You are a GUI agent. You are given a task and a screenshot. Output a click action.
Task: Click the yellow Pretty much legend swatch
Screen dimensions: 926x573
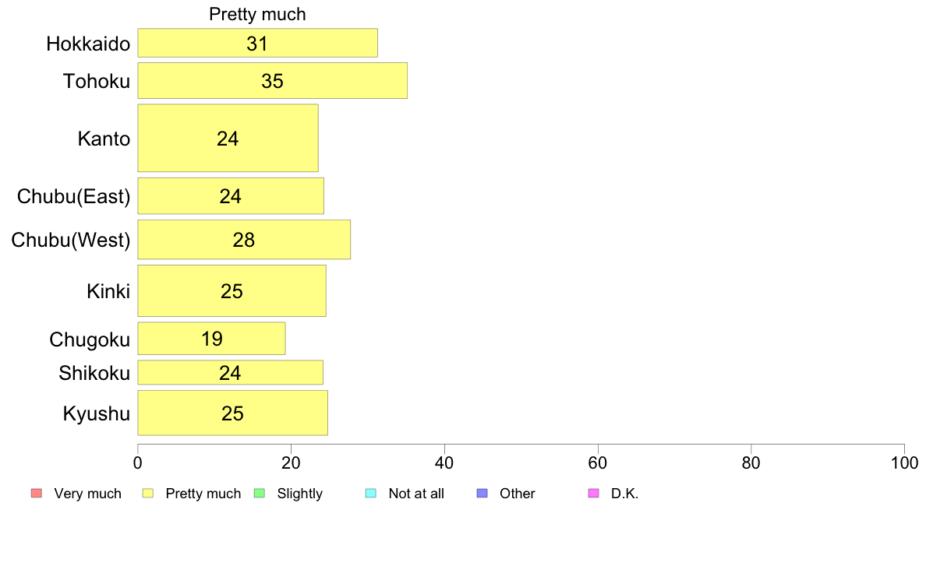point(147,494)
